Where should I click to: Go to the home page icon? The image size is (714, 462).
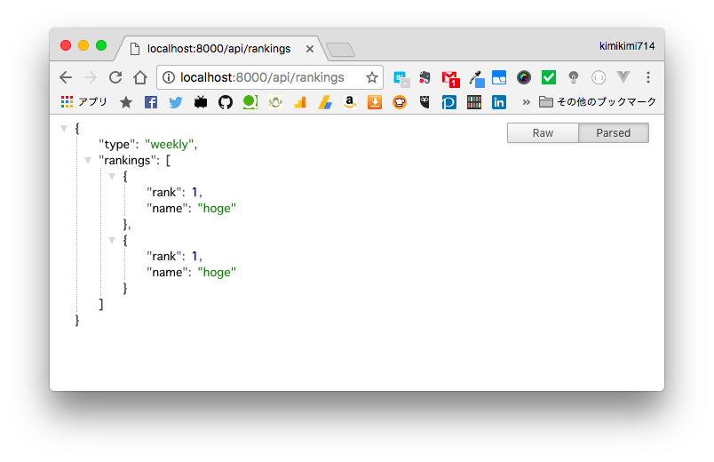pyautogui.click(x=140, y=77)
